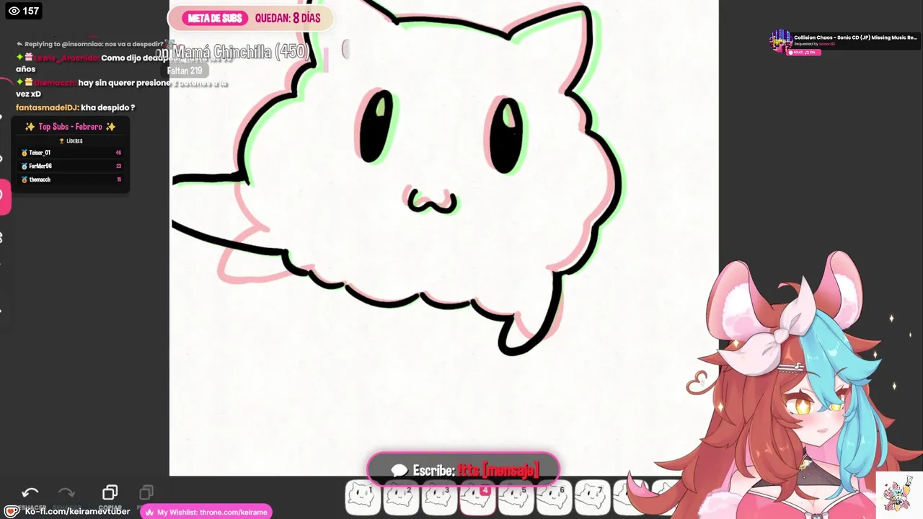The image size is (923, 519).
Task: Click the Copiar duplicate-frame icon
Action: pos(110,492)
